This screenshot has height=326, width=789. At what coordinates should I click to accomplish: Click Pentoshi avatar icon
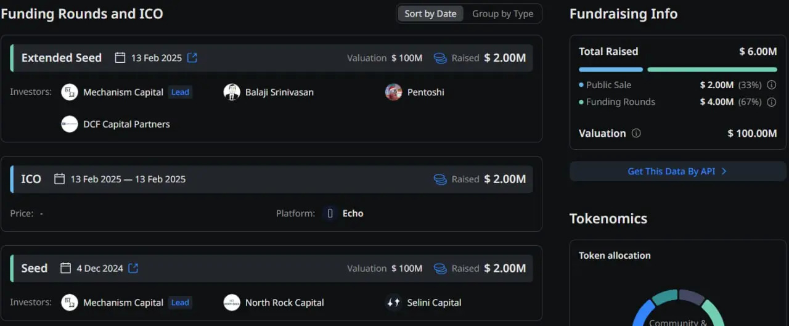coord(393,92)
